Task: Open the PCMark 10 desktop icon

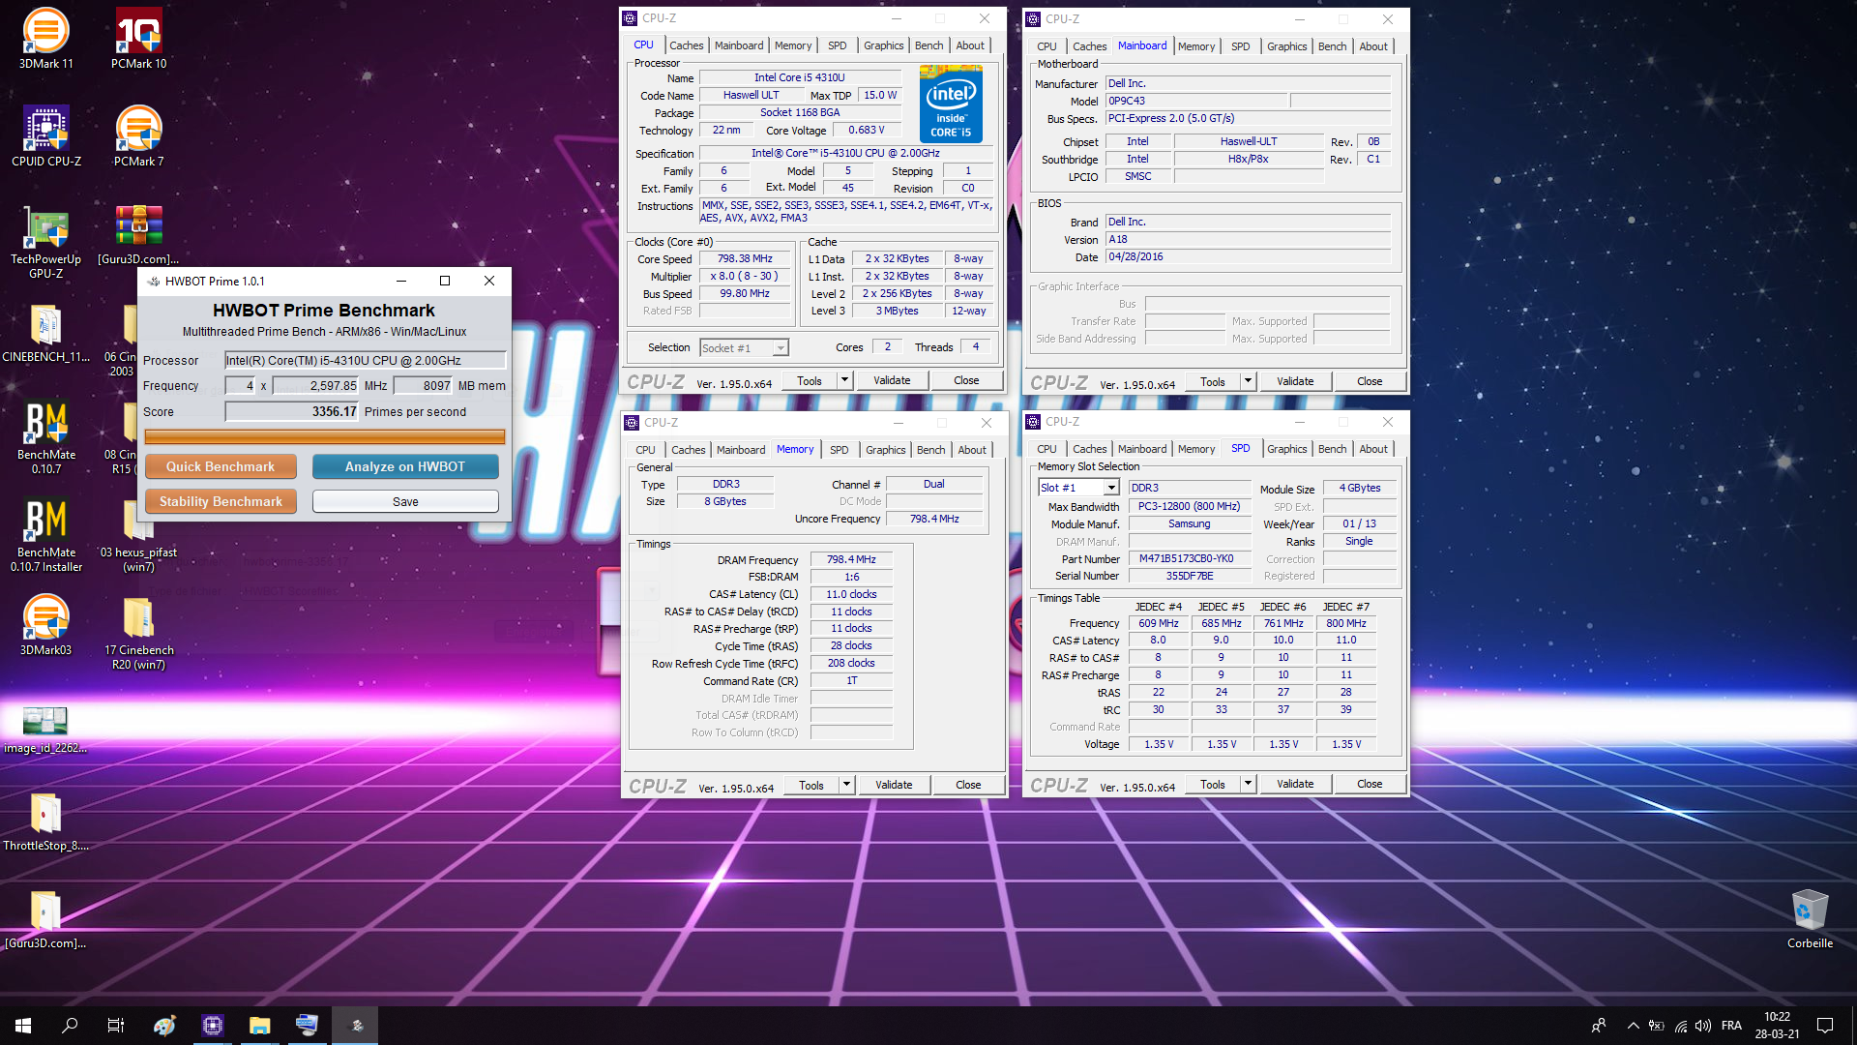Action: (x=138, y=39)
